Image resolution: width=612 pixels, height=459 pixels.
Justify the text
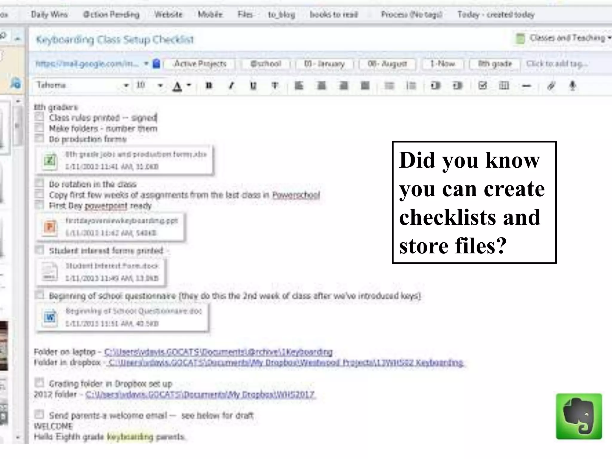tap(365, 86)
